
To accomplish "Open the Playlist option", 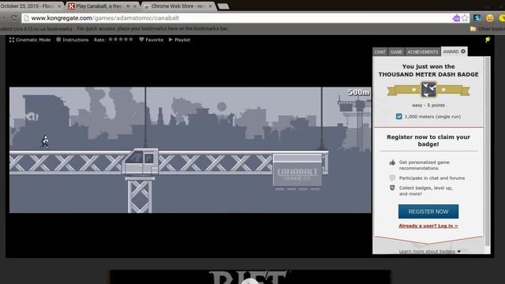I will pyautogui.click(x=179, y=40).
